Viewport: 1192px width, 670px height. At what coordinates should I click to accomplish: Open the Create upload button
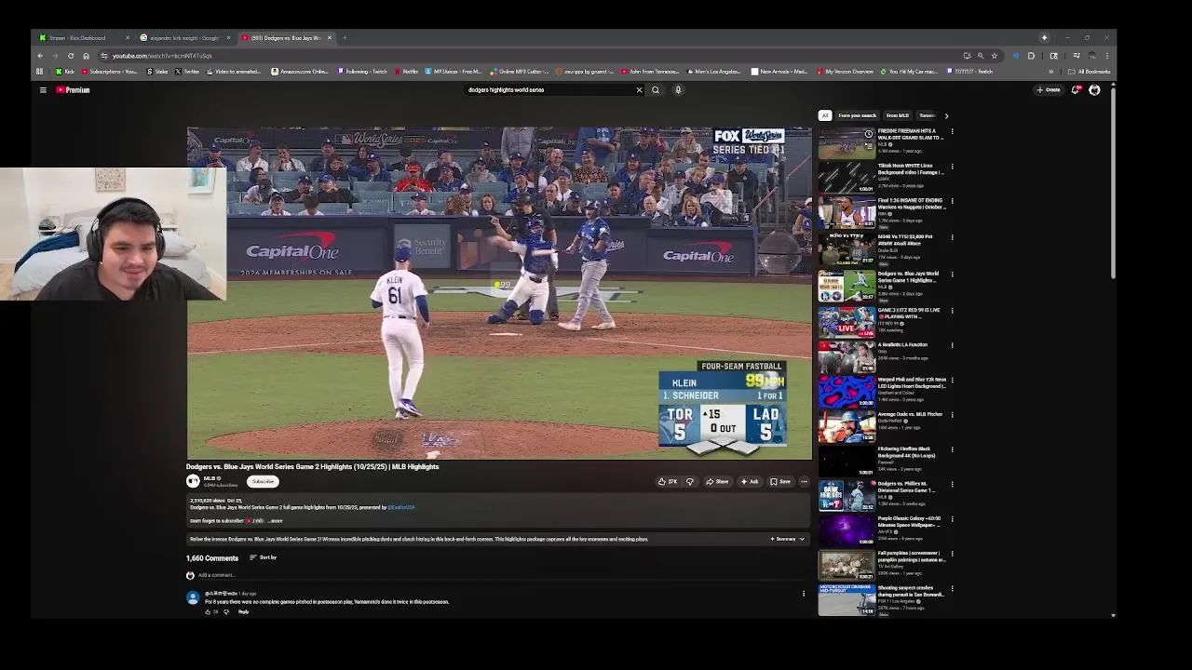[x=1049, y=90]
